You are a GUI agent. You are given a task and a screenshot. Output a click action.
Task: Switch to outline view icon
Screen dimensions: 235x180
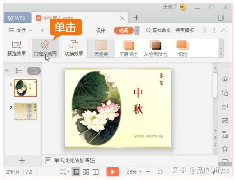click(19, 71)
